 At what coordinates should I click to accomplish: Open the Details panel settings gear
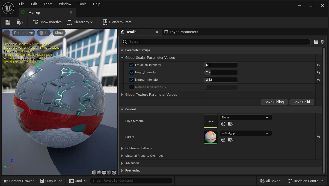pyautogui.click(x=323, y=42)
